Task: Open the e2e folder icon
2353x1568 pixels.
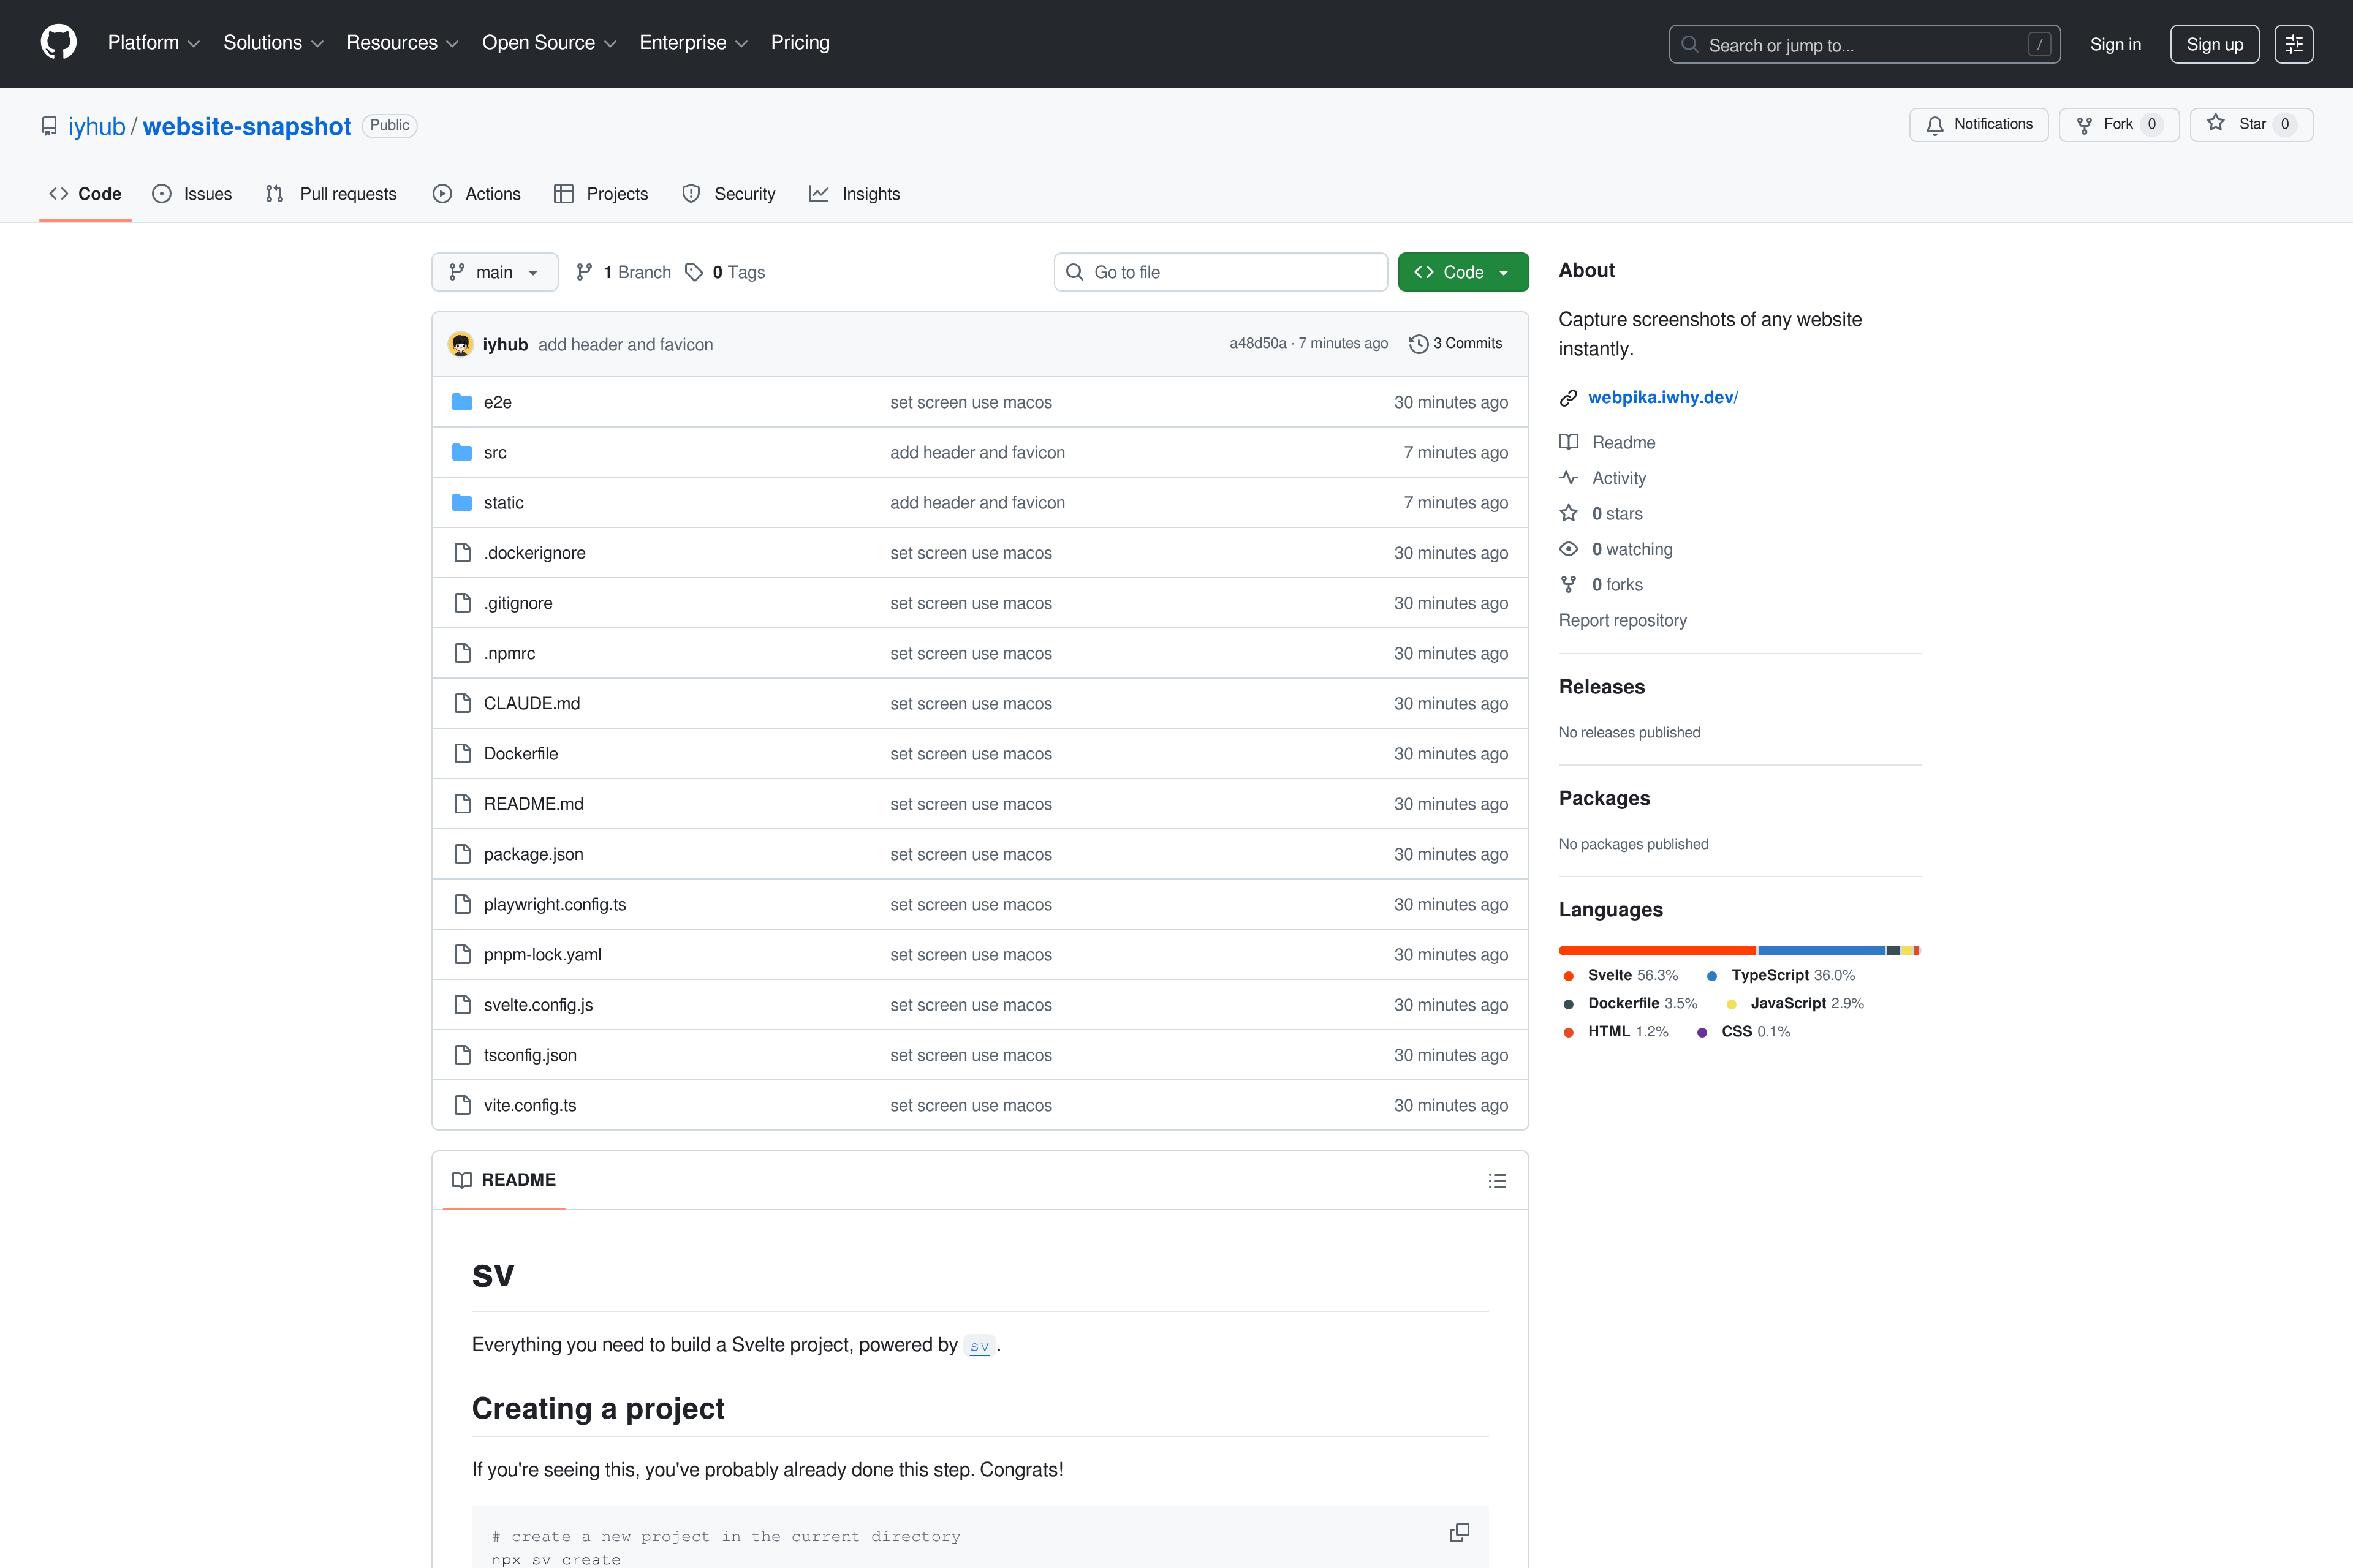Action: click(x=461, y=402)
